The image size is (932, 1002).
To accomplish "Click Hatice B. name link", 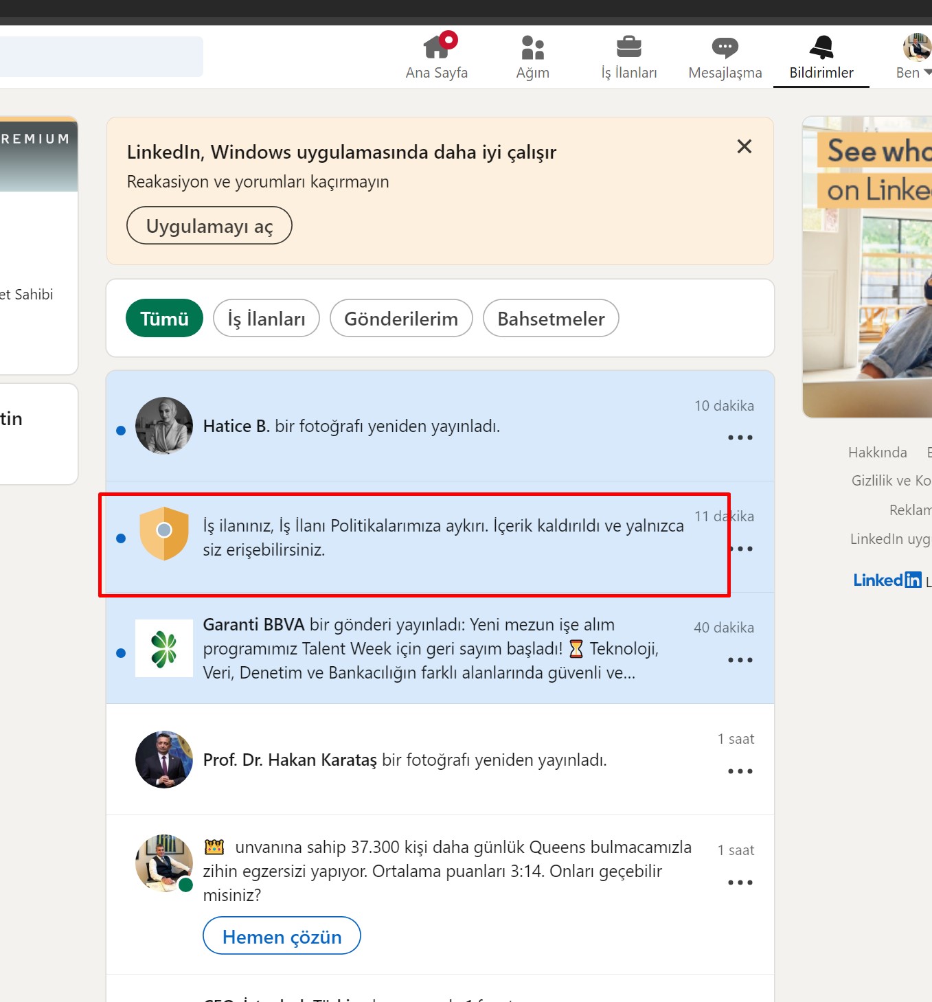I will coord(236,426).
